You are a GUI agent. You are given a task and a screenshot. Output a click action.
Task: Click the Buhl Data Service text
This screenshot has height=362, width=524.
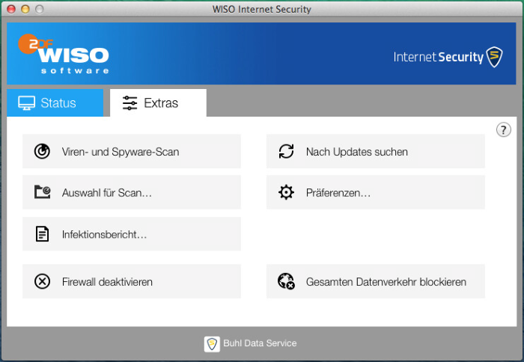pos(260,343)
